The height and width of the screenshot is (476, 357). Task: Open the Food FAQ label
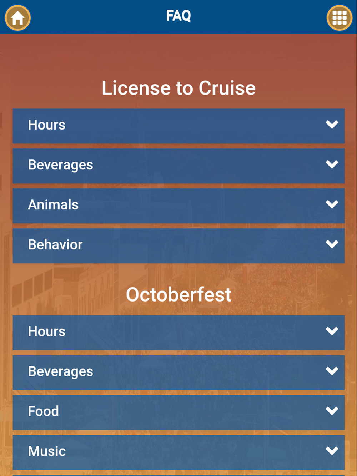43,411
